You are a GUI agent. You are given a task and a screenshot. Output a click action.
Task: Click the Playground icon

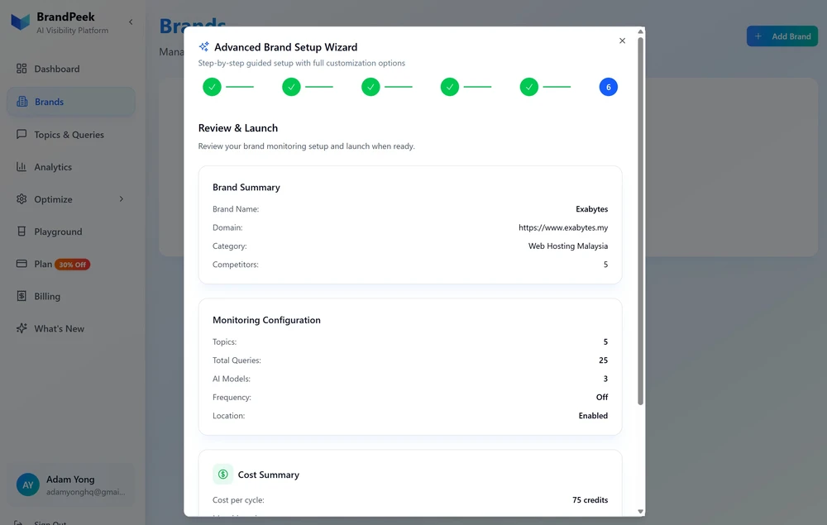22,231
